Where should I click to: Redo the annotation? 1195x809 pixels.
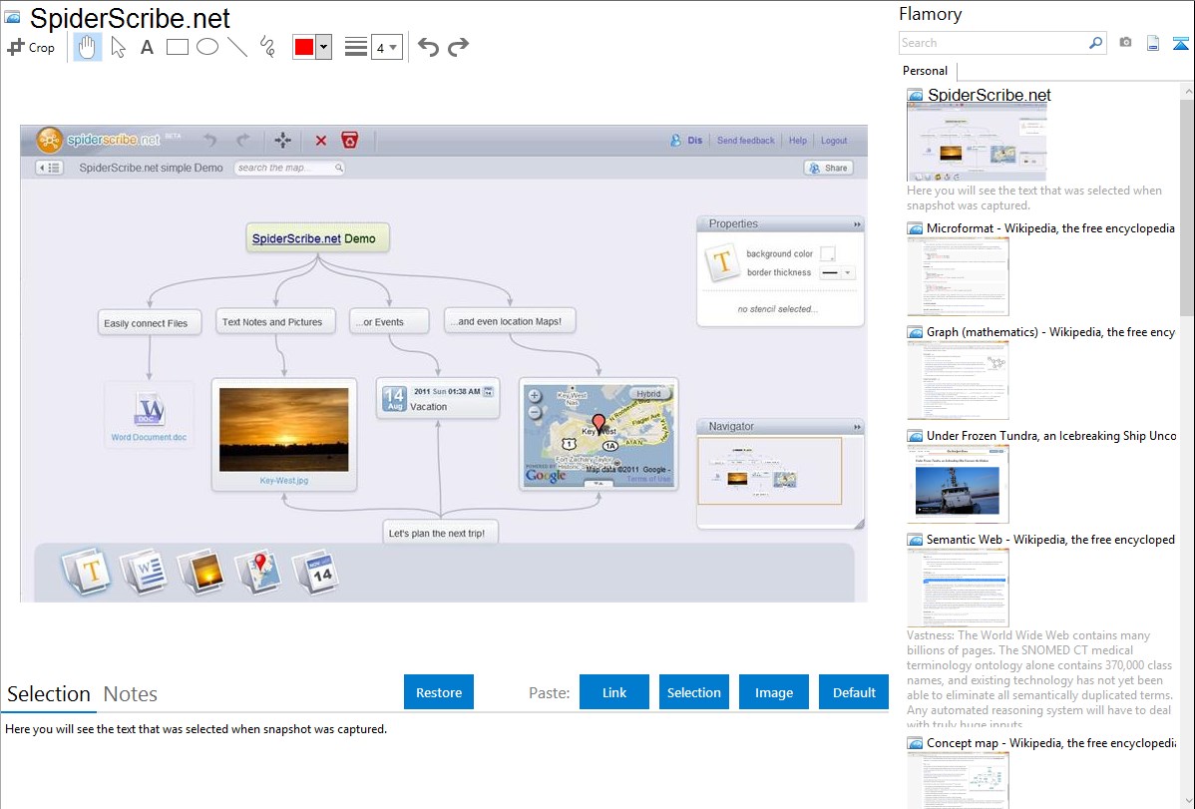tap(458, 47)
